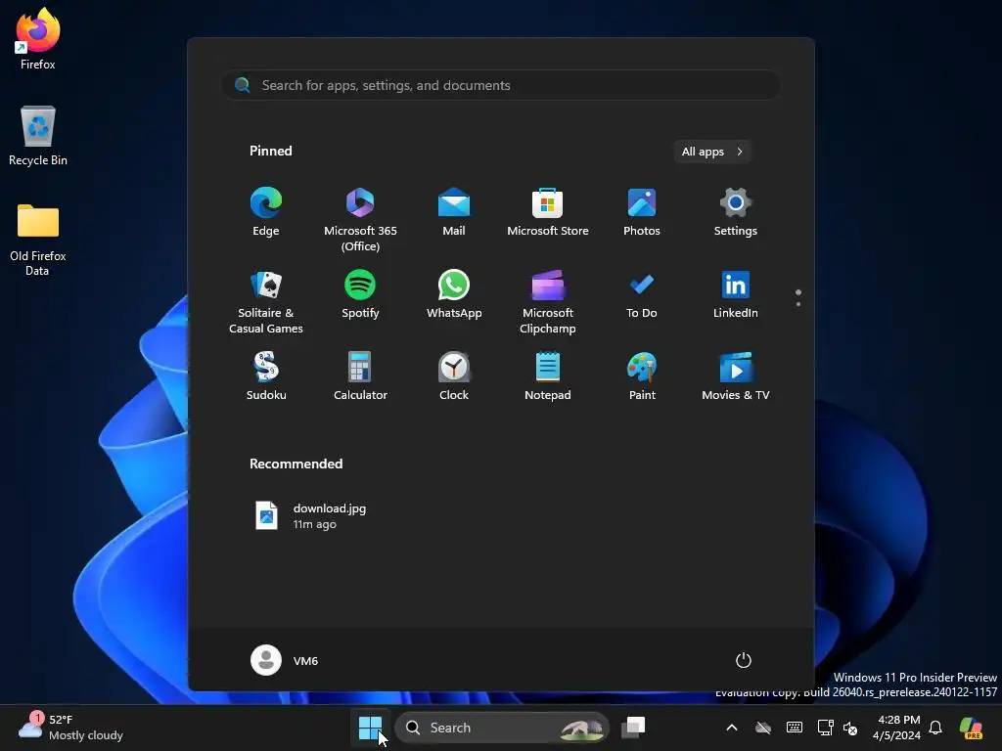Open Task View on the taskbar
The image size is (1002, 751).
click(x=633, y=728)
